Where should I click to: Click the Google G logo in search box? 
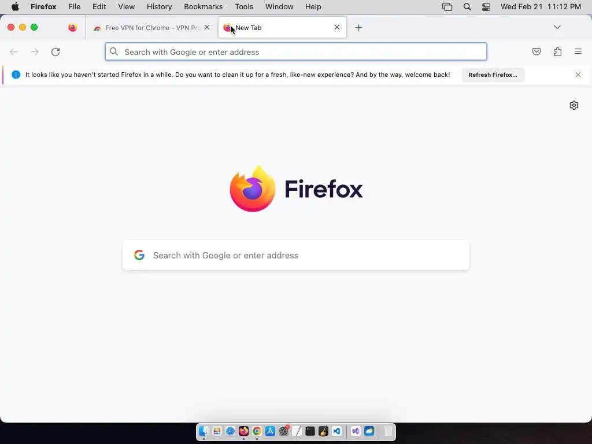tap(139, 255)
